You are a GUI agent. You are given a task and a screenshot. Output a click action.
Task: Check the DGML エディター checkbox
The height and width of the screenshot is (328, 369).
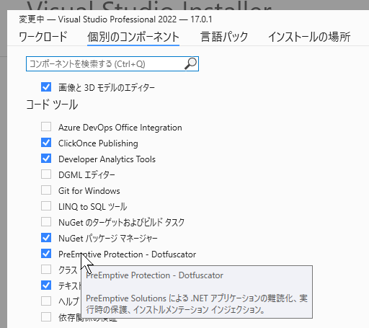(x=46, y=174)
